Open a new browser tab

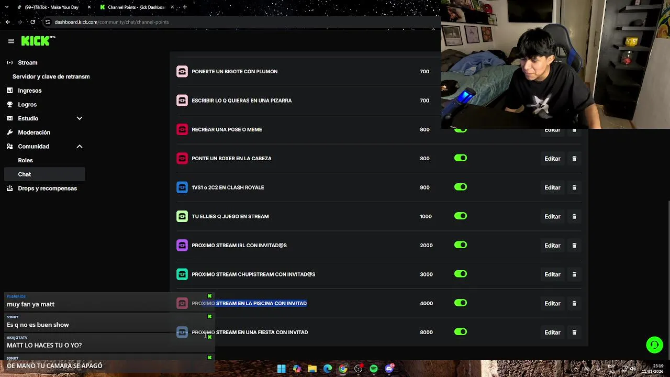click(185, 7)
